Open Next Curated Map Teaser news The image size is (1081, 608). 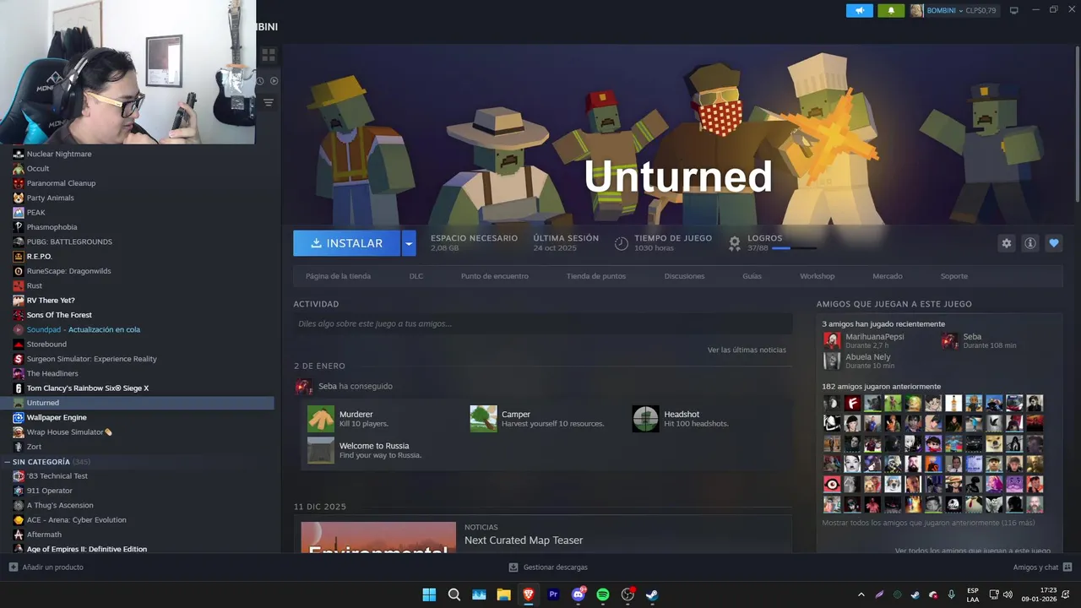click(x=524, y=540)
